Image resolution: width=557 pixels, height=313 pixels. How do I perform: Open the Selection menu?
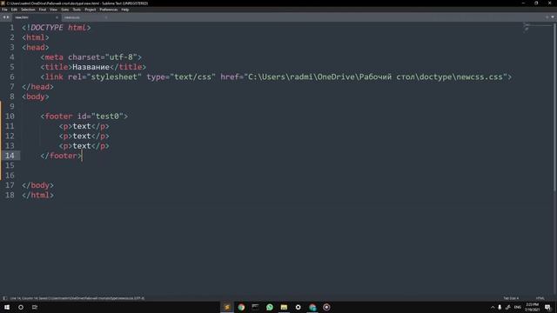(x=28, y=10)
